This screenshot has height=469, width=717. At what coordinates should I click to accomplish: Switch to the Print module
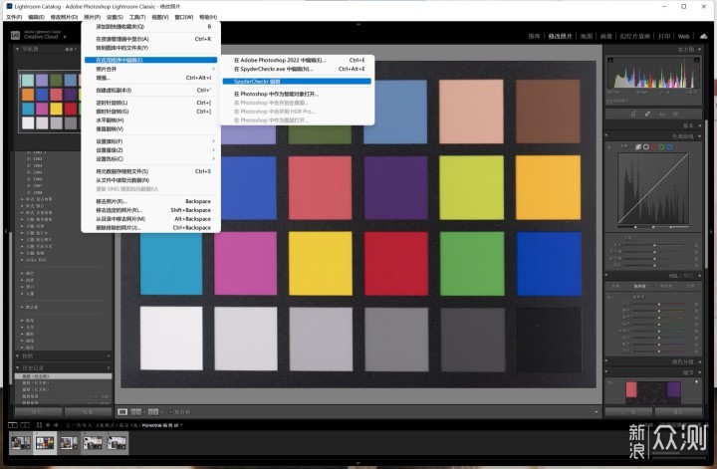tap(664, 36)
